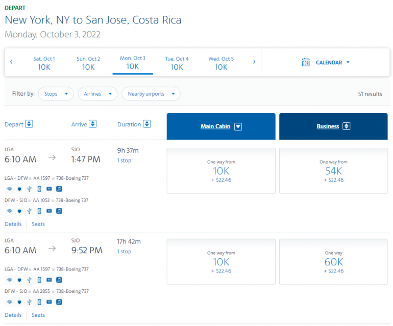Viewport: 393px width, 326px height.
Task: Choose 54K Business fare for first flight
Action: (333, 171)
